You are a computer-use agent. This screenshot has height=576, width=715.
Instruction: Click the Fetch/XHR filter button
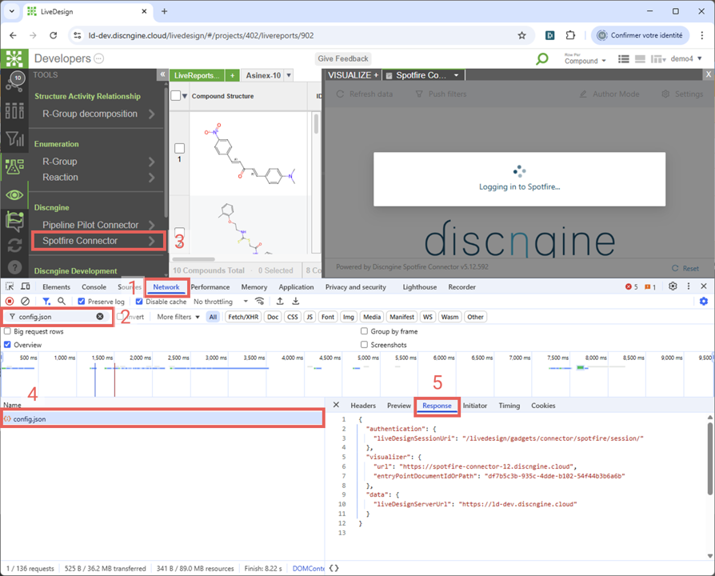(243, 317)
